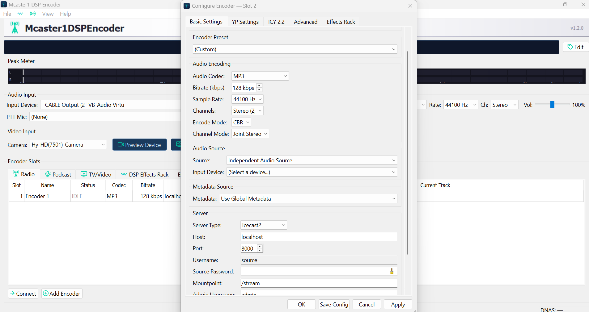Reveal the Source Password with the eye icon
Image resolution: width=589 pixels, height=312 pixels.
pos(391,271)
